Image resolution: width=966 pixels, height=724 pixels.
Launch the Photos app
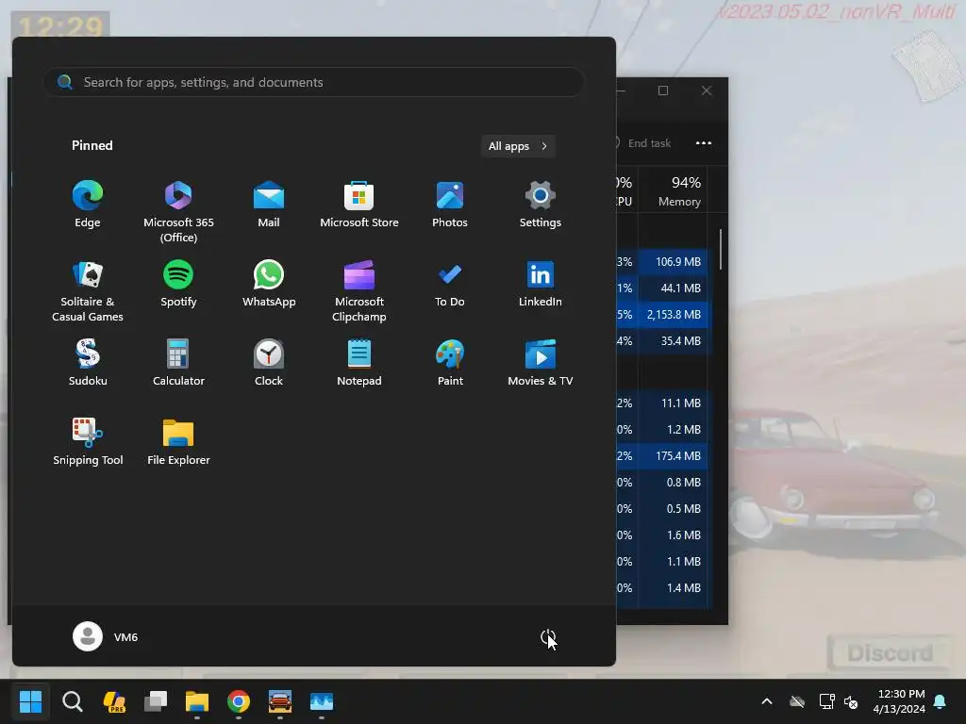click(450, 205)
